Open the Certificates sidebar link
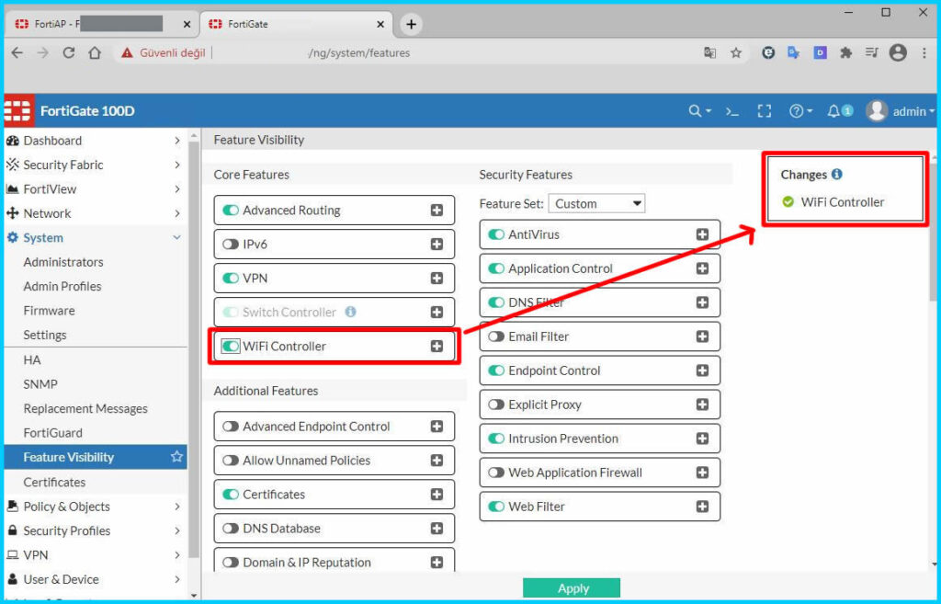Screen dimensions: 941x604 click(54, 482)
